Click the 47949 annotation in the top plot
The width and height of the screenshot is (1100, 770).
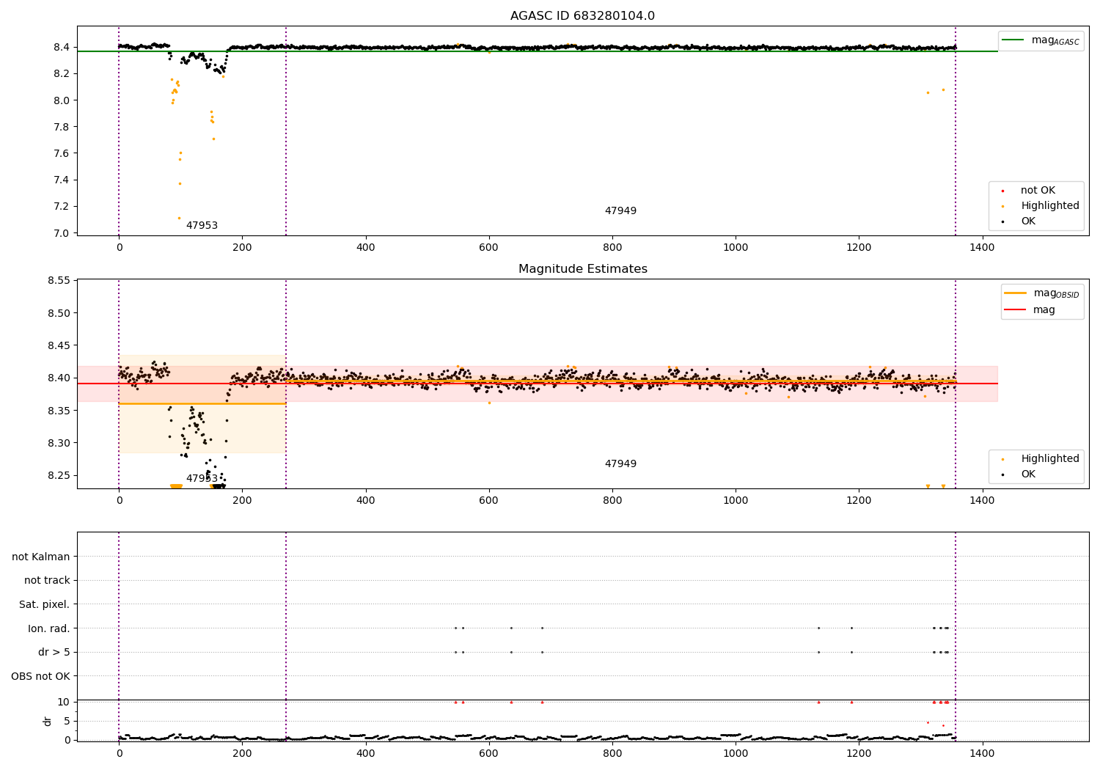point(620,211)
